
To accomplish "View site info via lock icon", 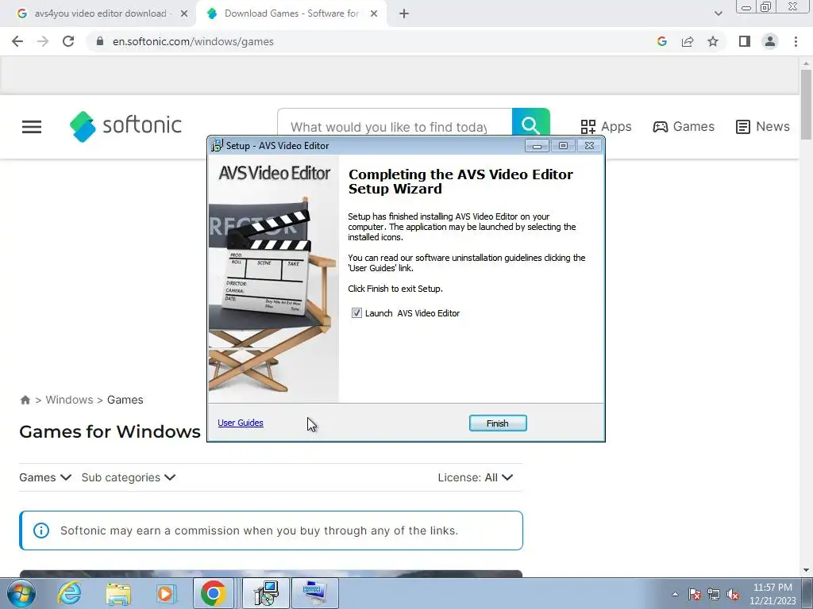I will click(x=100, y=41).
